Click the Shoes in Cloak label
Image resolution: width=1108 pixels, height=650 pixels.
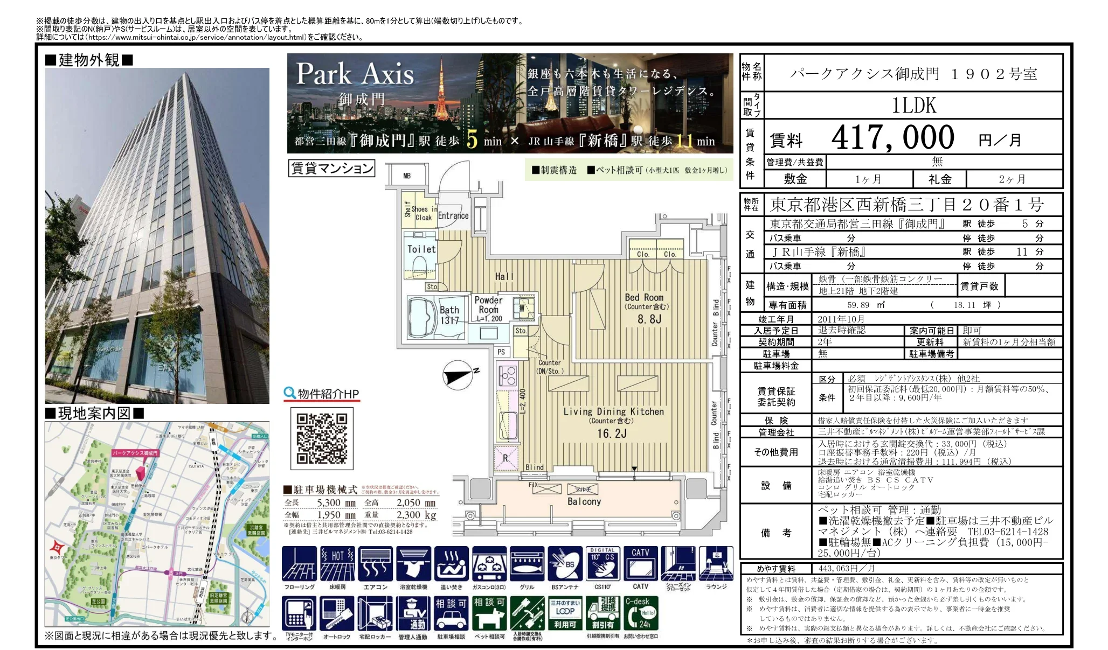(x=424, y=213)
